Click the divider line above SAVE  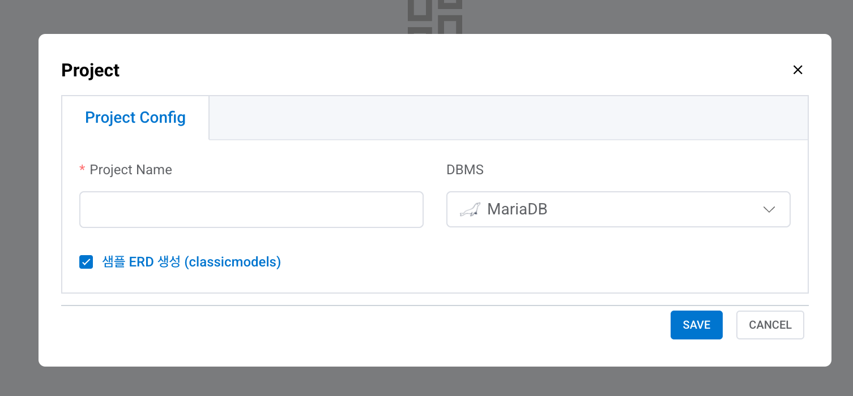pos(434,305)
